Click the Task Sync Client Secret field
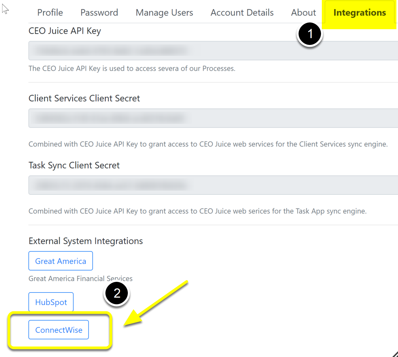 coord(213,185)
